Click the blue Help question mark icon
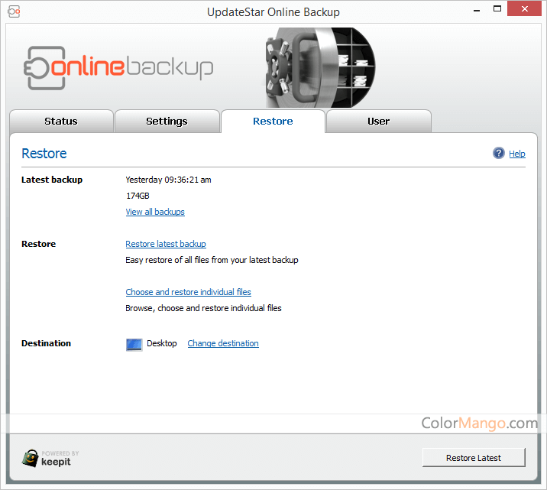This screenshot has width=547, height=490. (499, 153)
